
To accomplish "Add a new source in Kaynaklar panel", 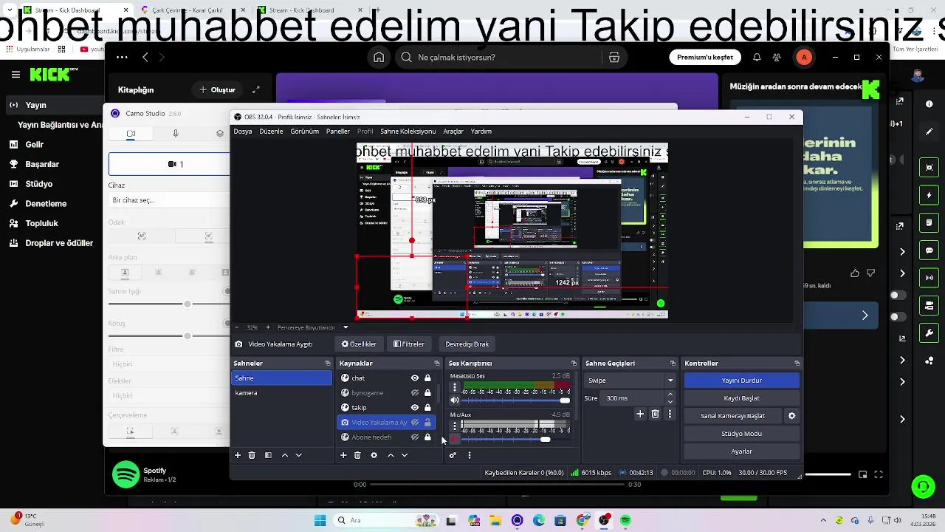I will [x=343, y=455].
